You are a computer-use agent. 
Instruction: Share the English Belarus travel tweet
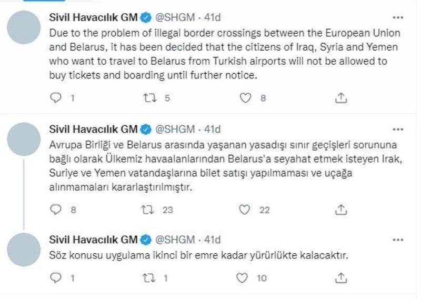click(340, 97)
